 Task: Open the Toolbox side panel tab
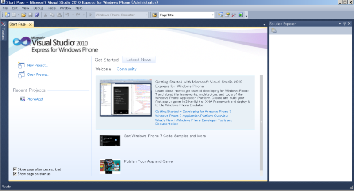[3, 31]
